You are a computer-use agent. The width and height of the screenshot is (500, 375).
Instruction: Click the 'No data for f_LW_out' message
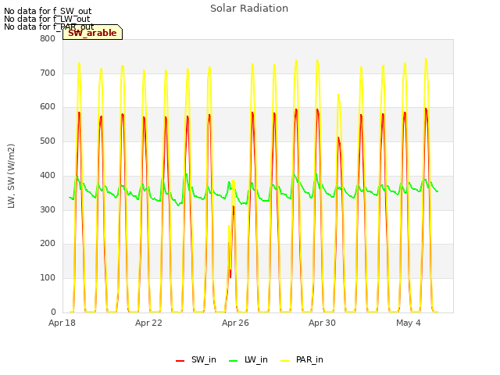coord(47,19)
